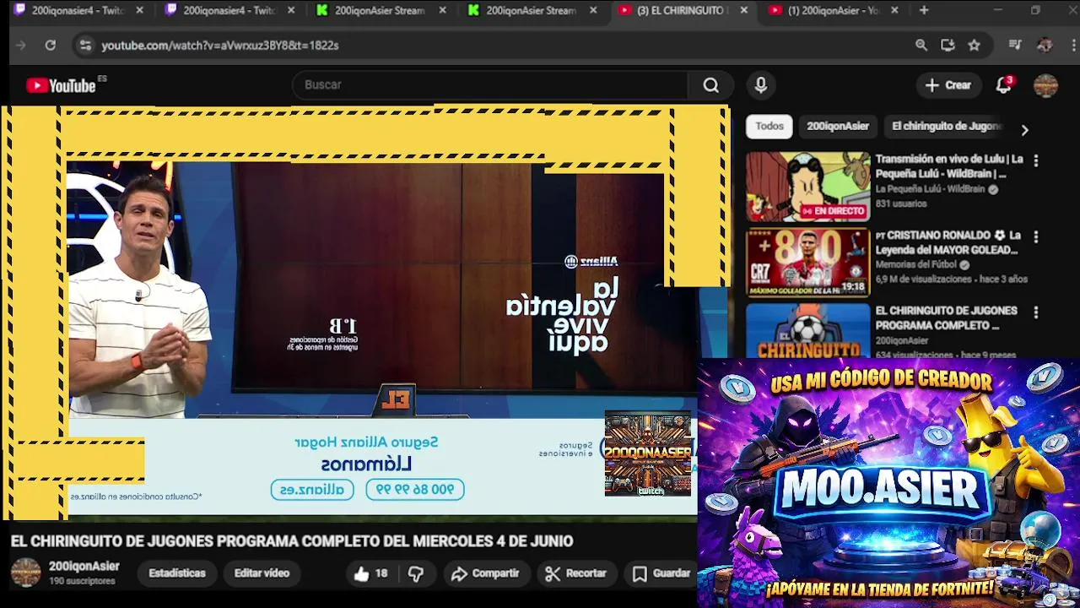This screenshot has height=608, width=1080.
Task: Open the browser zoom magnifier icon
Action: pos(921,45)
